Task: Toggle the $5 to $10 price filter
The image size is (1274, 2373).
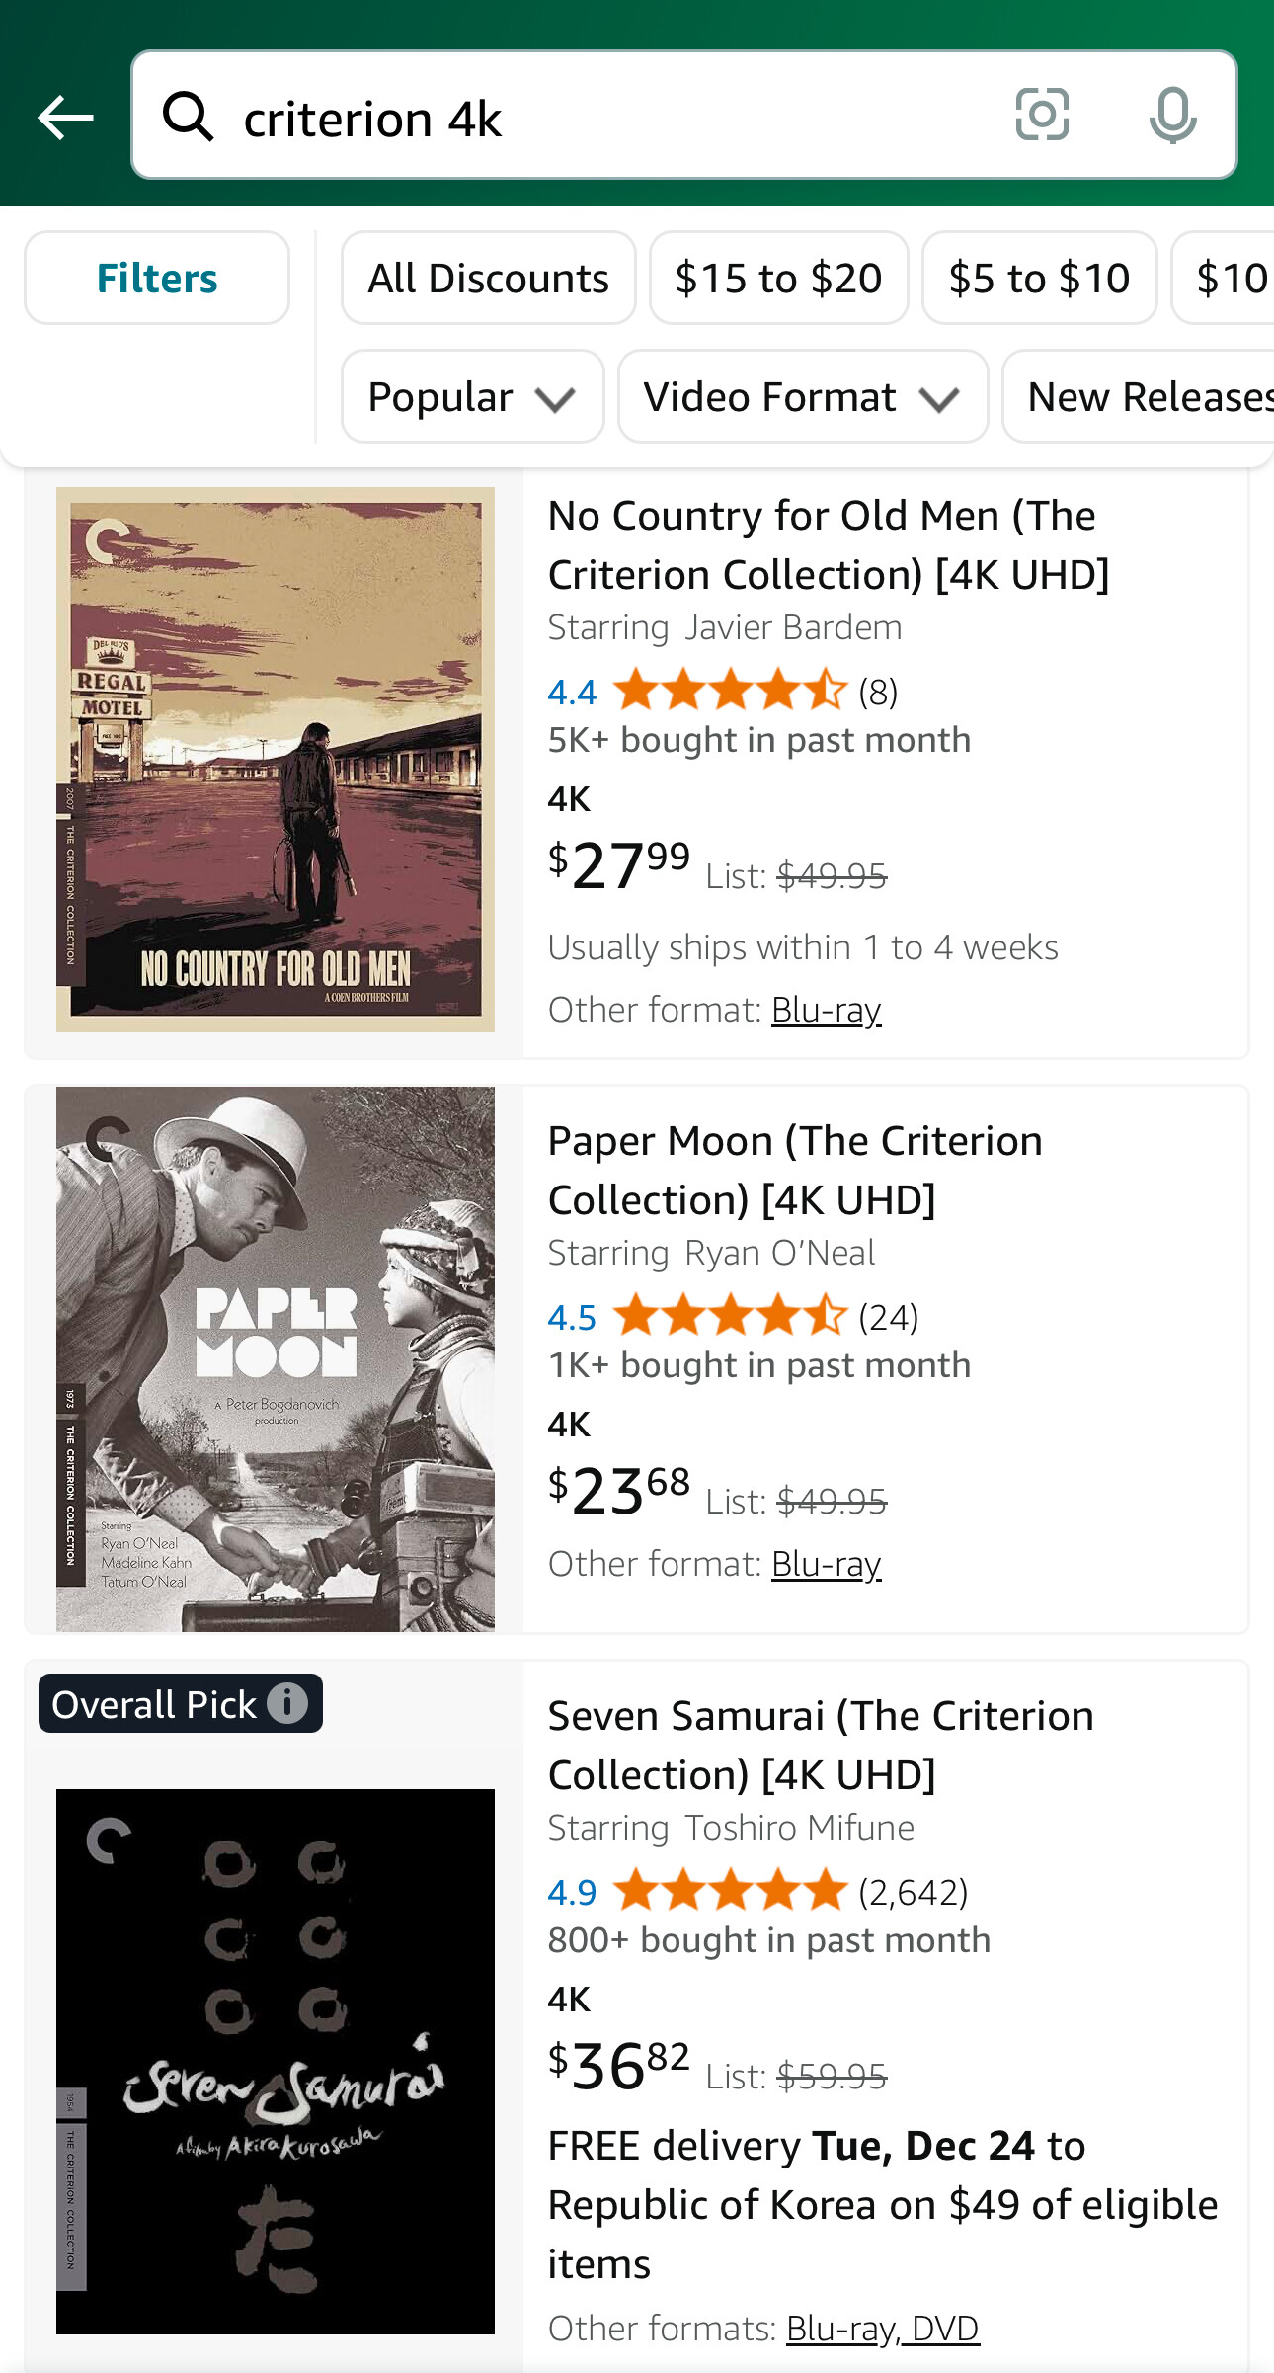Action: pos(1039,278)
